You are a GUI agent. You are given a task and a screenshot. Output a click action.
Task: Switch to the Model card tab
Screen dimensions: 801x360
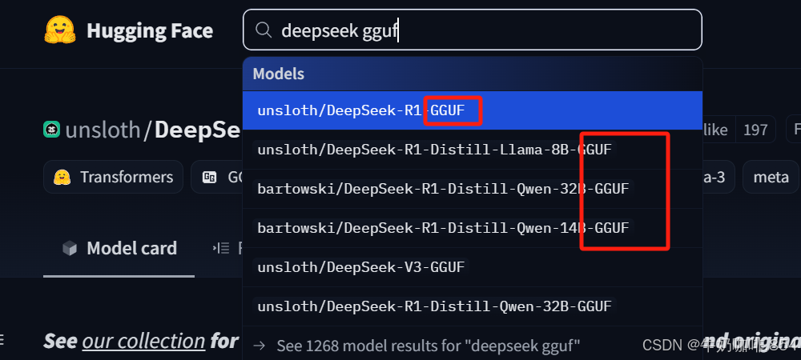119,249
